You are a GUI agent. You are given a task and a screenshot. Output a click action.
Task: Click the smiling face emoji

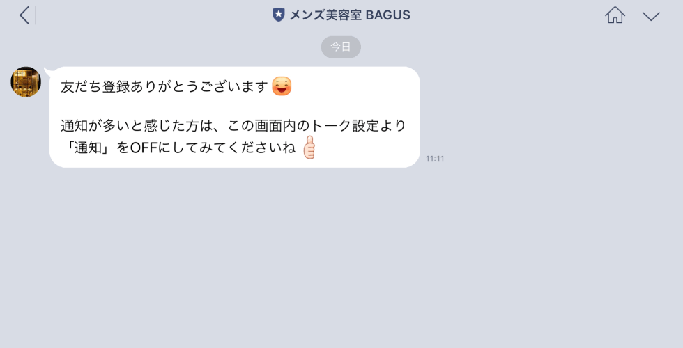(282, 86)
